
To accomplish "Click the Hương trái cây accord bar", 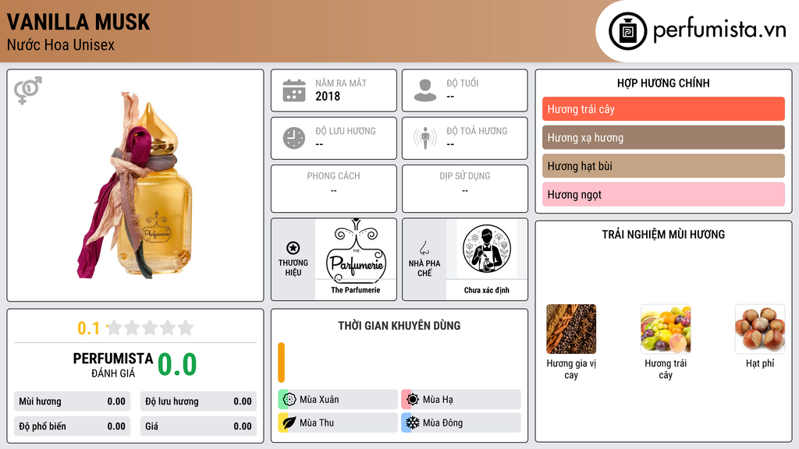I will coord(663,109).
